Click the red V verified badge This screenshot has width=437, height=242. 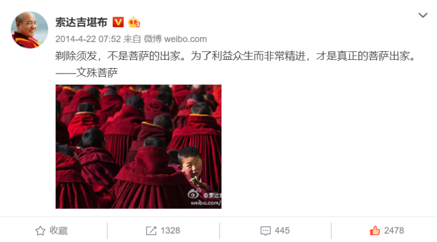point(118,22)
